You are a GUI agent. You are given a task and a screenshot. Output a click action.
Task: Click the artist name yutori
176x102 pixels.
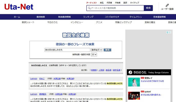[x=148, y=92]
